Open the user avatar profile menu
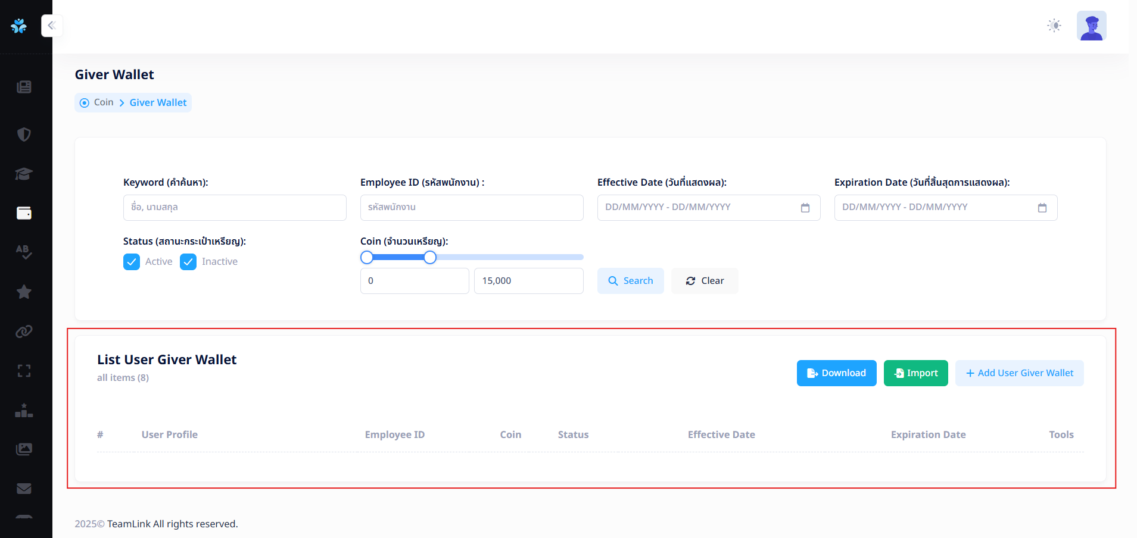This screenshot has height=538, width=1137. [x=1091, y=26]
